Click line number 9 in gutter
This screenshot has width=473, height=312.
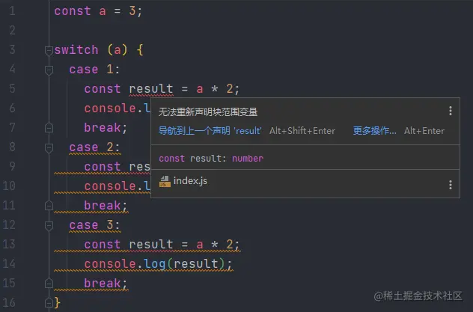(12, 166)
